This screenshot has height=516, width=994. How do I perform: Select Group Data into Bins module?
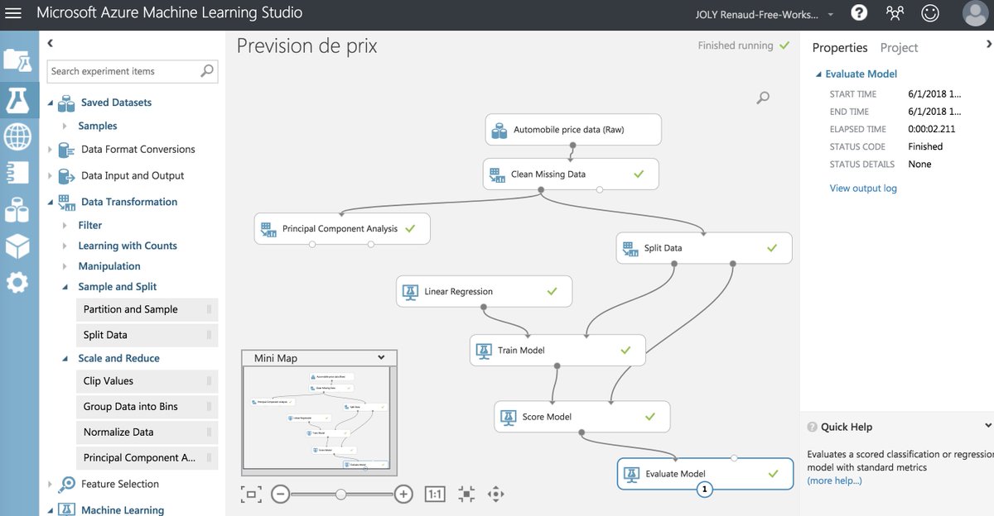click(146, 407)
